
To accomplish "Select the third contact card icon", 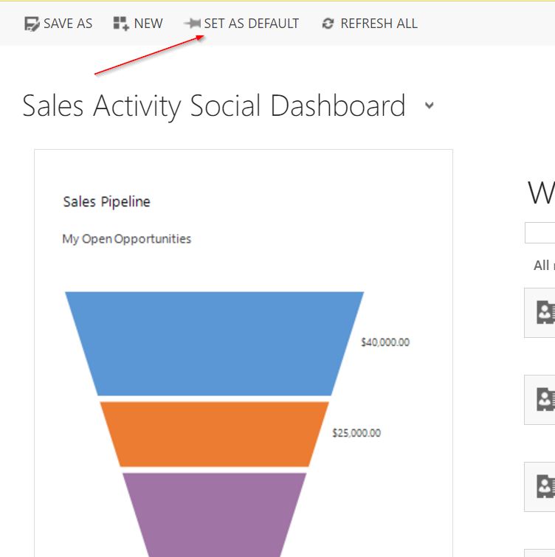I will click(545, 487).
